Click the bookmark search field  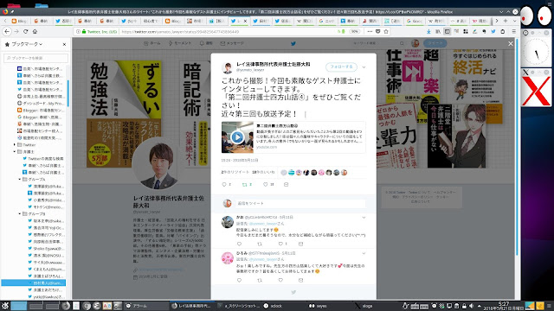pos(35,58)
